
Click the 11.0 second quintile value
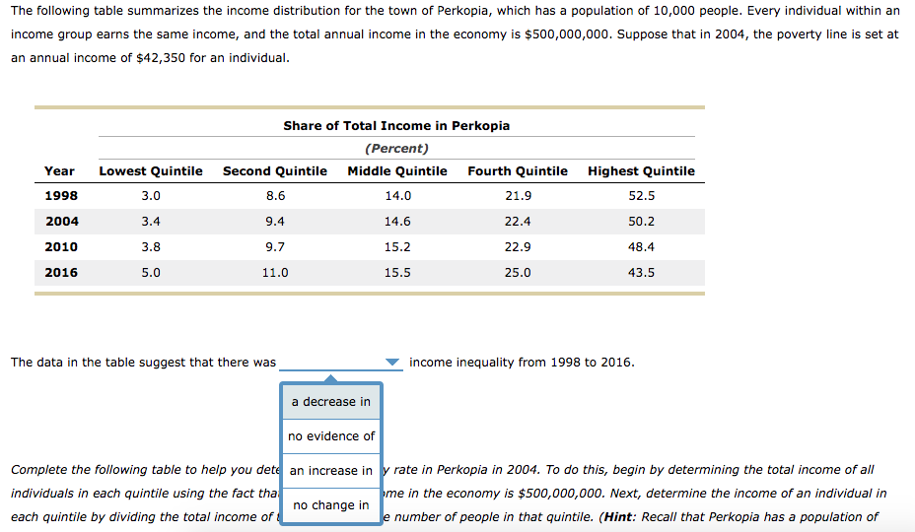pos(275,273)
